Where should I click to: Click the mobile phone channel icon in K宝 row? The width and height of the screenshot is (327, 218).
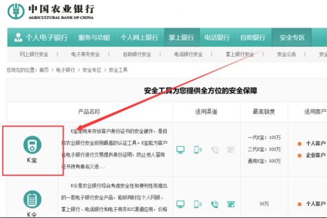pos(197,149)
